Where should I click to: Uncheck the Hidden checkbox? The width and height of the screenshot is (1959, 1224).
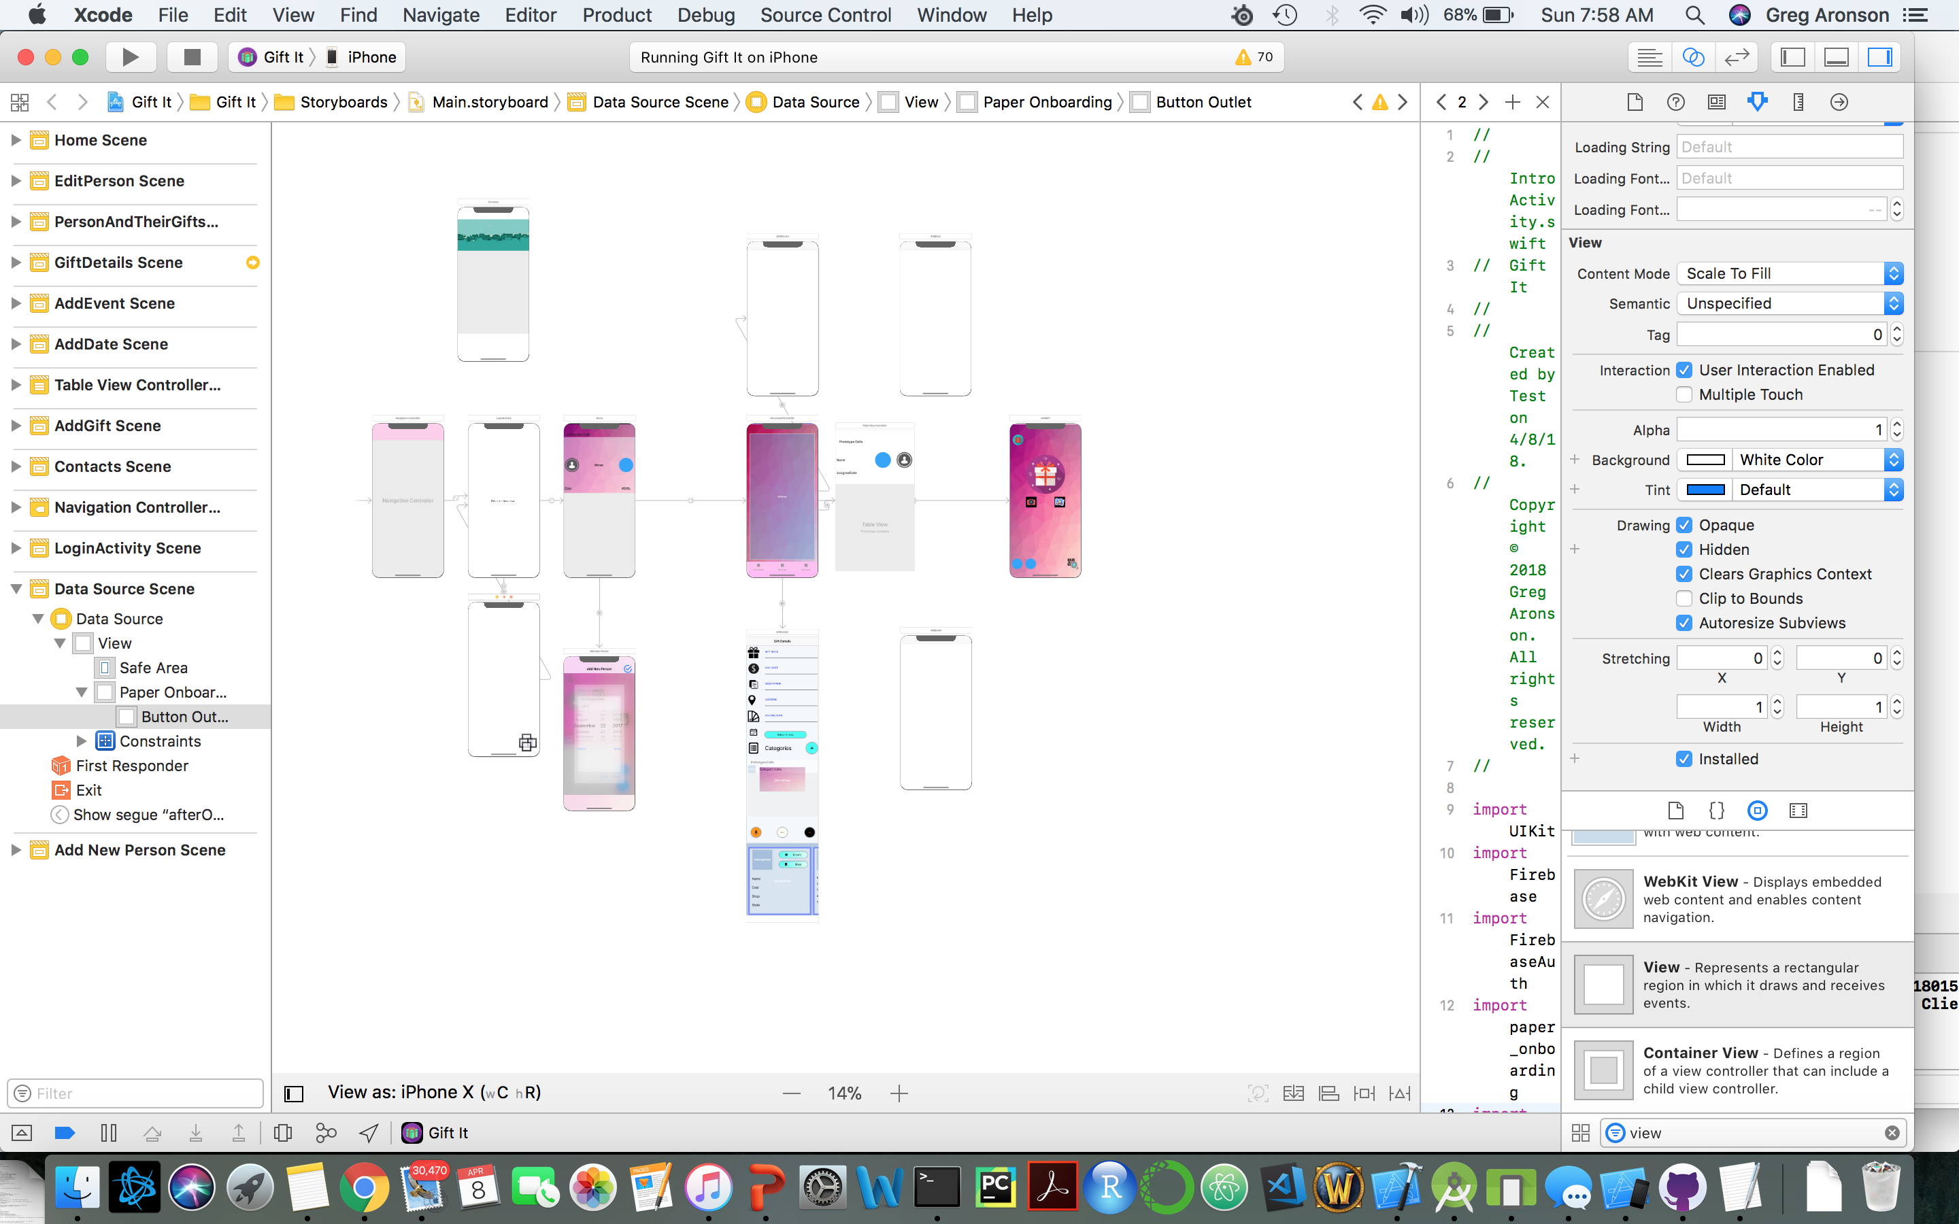[x=1684, y=549]
